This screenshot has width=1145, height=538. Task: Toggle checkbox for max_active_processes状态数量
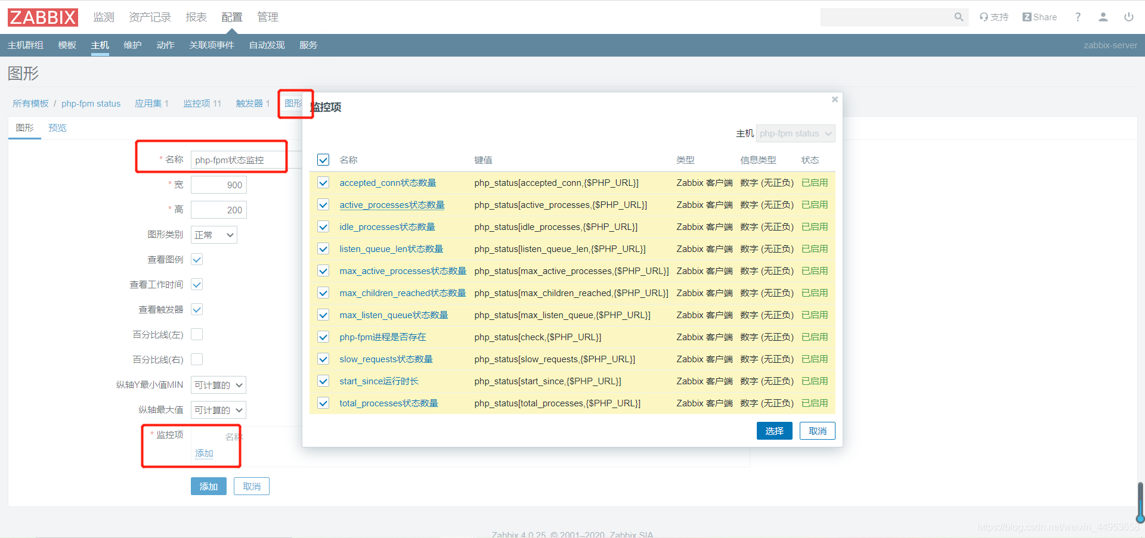[323, 271]
